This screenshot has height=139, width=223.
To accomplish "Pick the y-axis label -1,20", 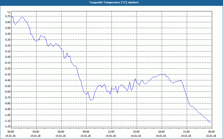I will coord(8,126).
